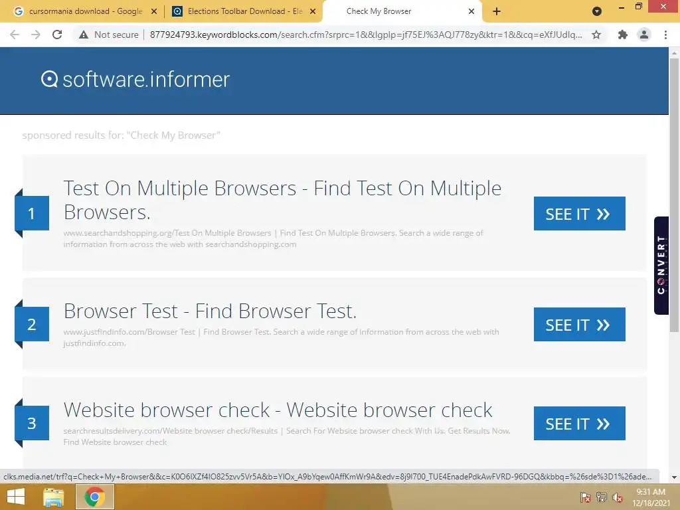The width and height of the screenshot is (680, 510).
Task: Switch to the cursormania download Google tab
Action: pos(86,11)
